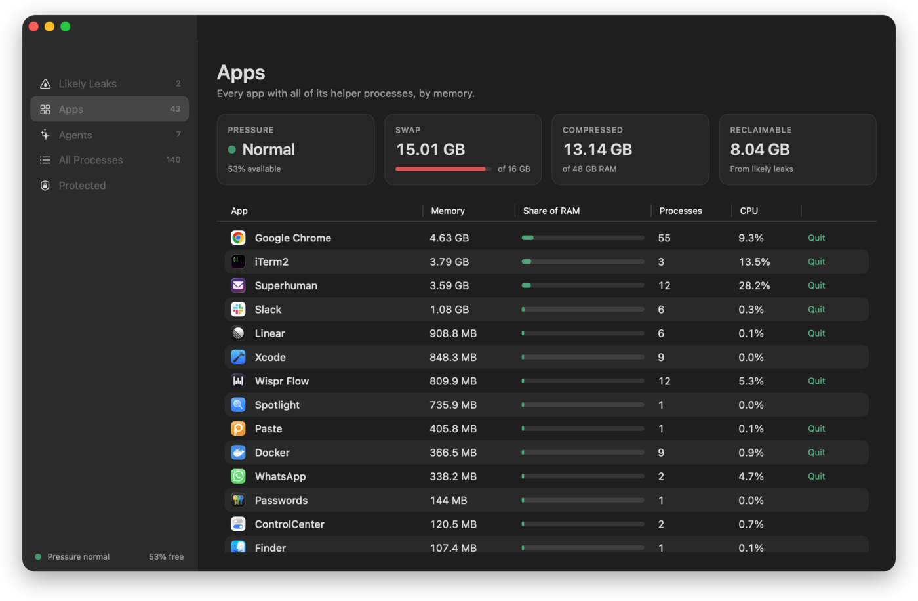Click the Spotlight app icon
The height and width of the screenshot is (601, 918).
(238, 405)
